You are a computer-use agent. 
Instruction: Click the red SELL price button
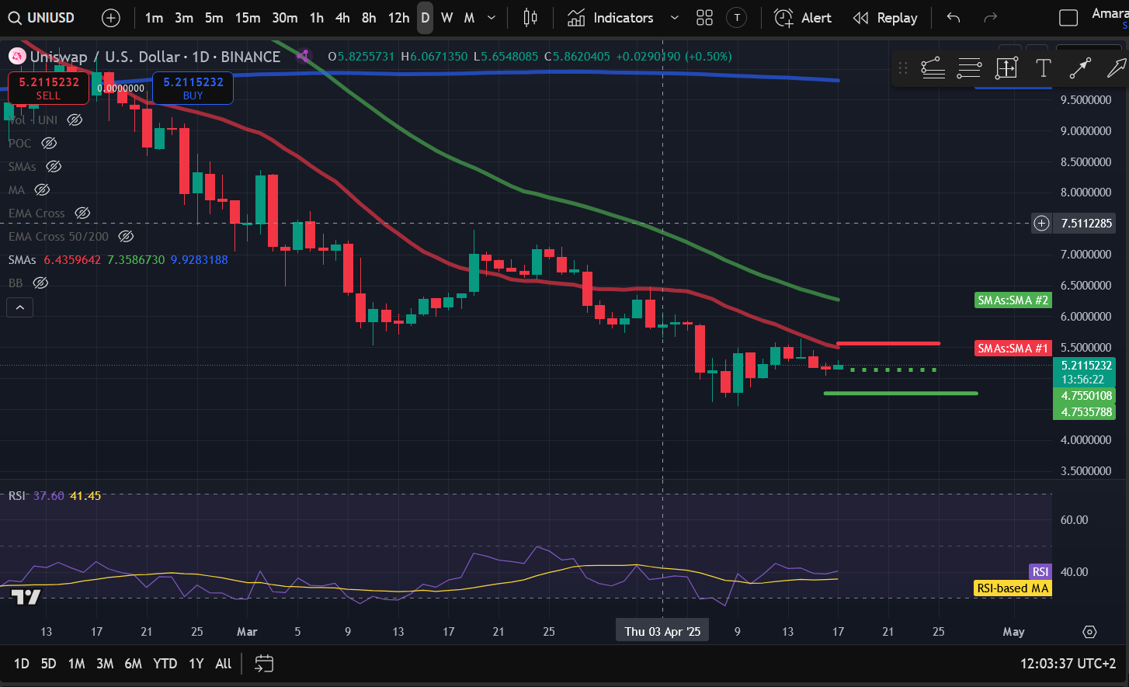[x=48, y=88]
